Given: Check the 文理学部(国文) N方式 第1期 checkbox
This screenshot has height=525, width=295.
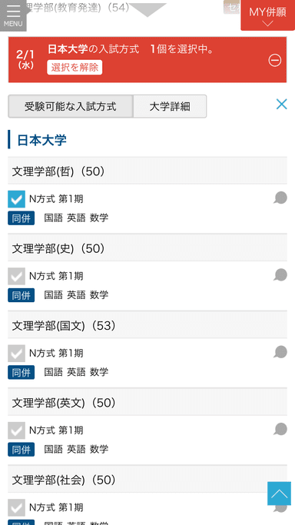Looking at the screenshot, I should 16,354.
